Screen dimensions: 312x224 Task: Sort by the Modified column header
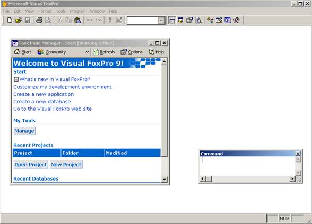132,153
